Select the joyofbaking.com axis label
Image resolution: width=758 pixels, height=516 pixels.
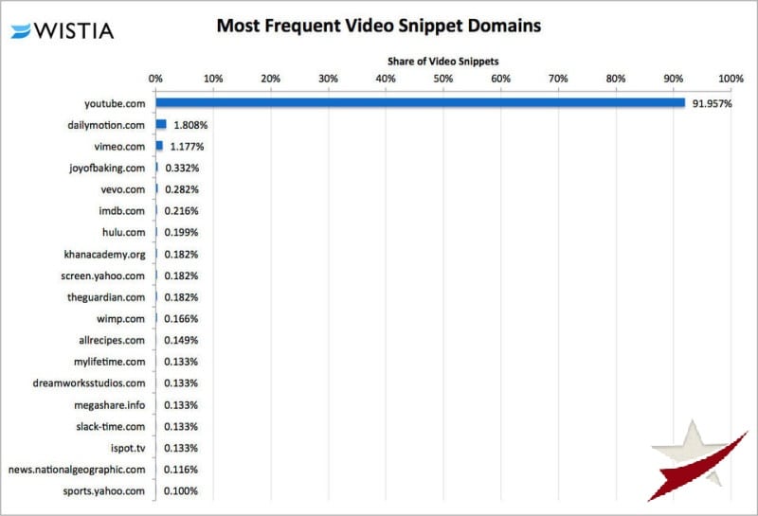(x=106, y=168)
